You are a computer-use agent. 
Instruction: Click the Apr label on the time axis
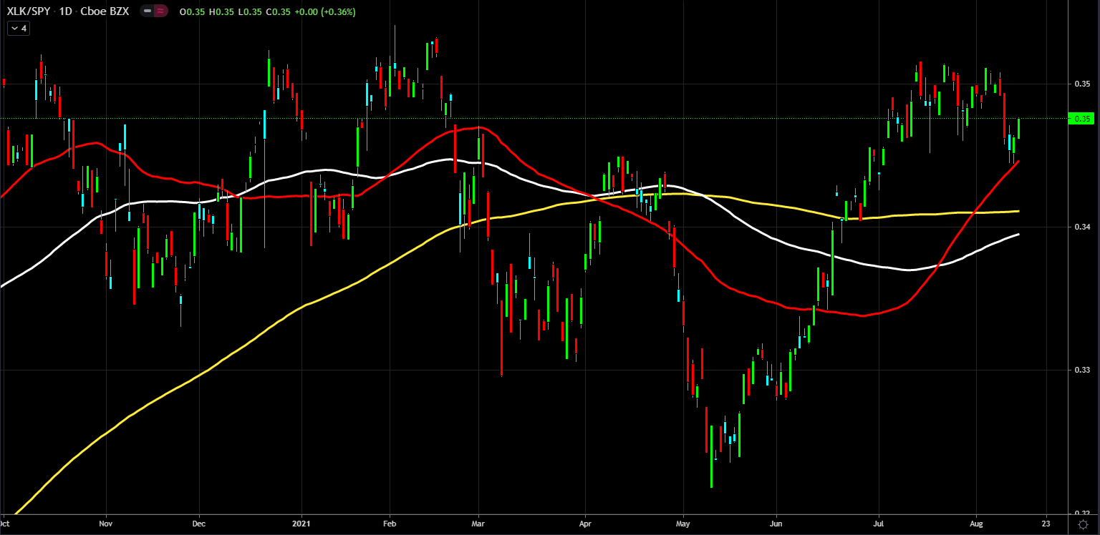pyautogui.click(x=585, y=523)
